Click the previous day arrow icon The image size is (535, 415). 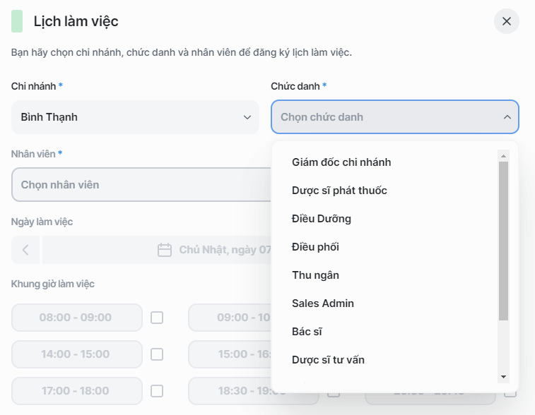pyautogui.click(x=26, y=250)
